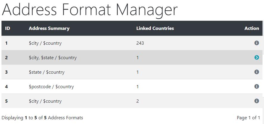Click the $state / $country summary text
264x124 pixels.
(x=47, y=72)
